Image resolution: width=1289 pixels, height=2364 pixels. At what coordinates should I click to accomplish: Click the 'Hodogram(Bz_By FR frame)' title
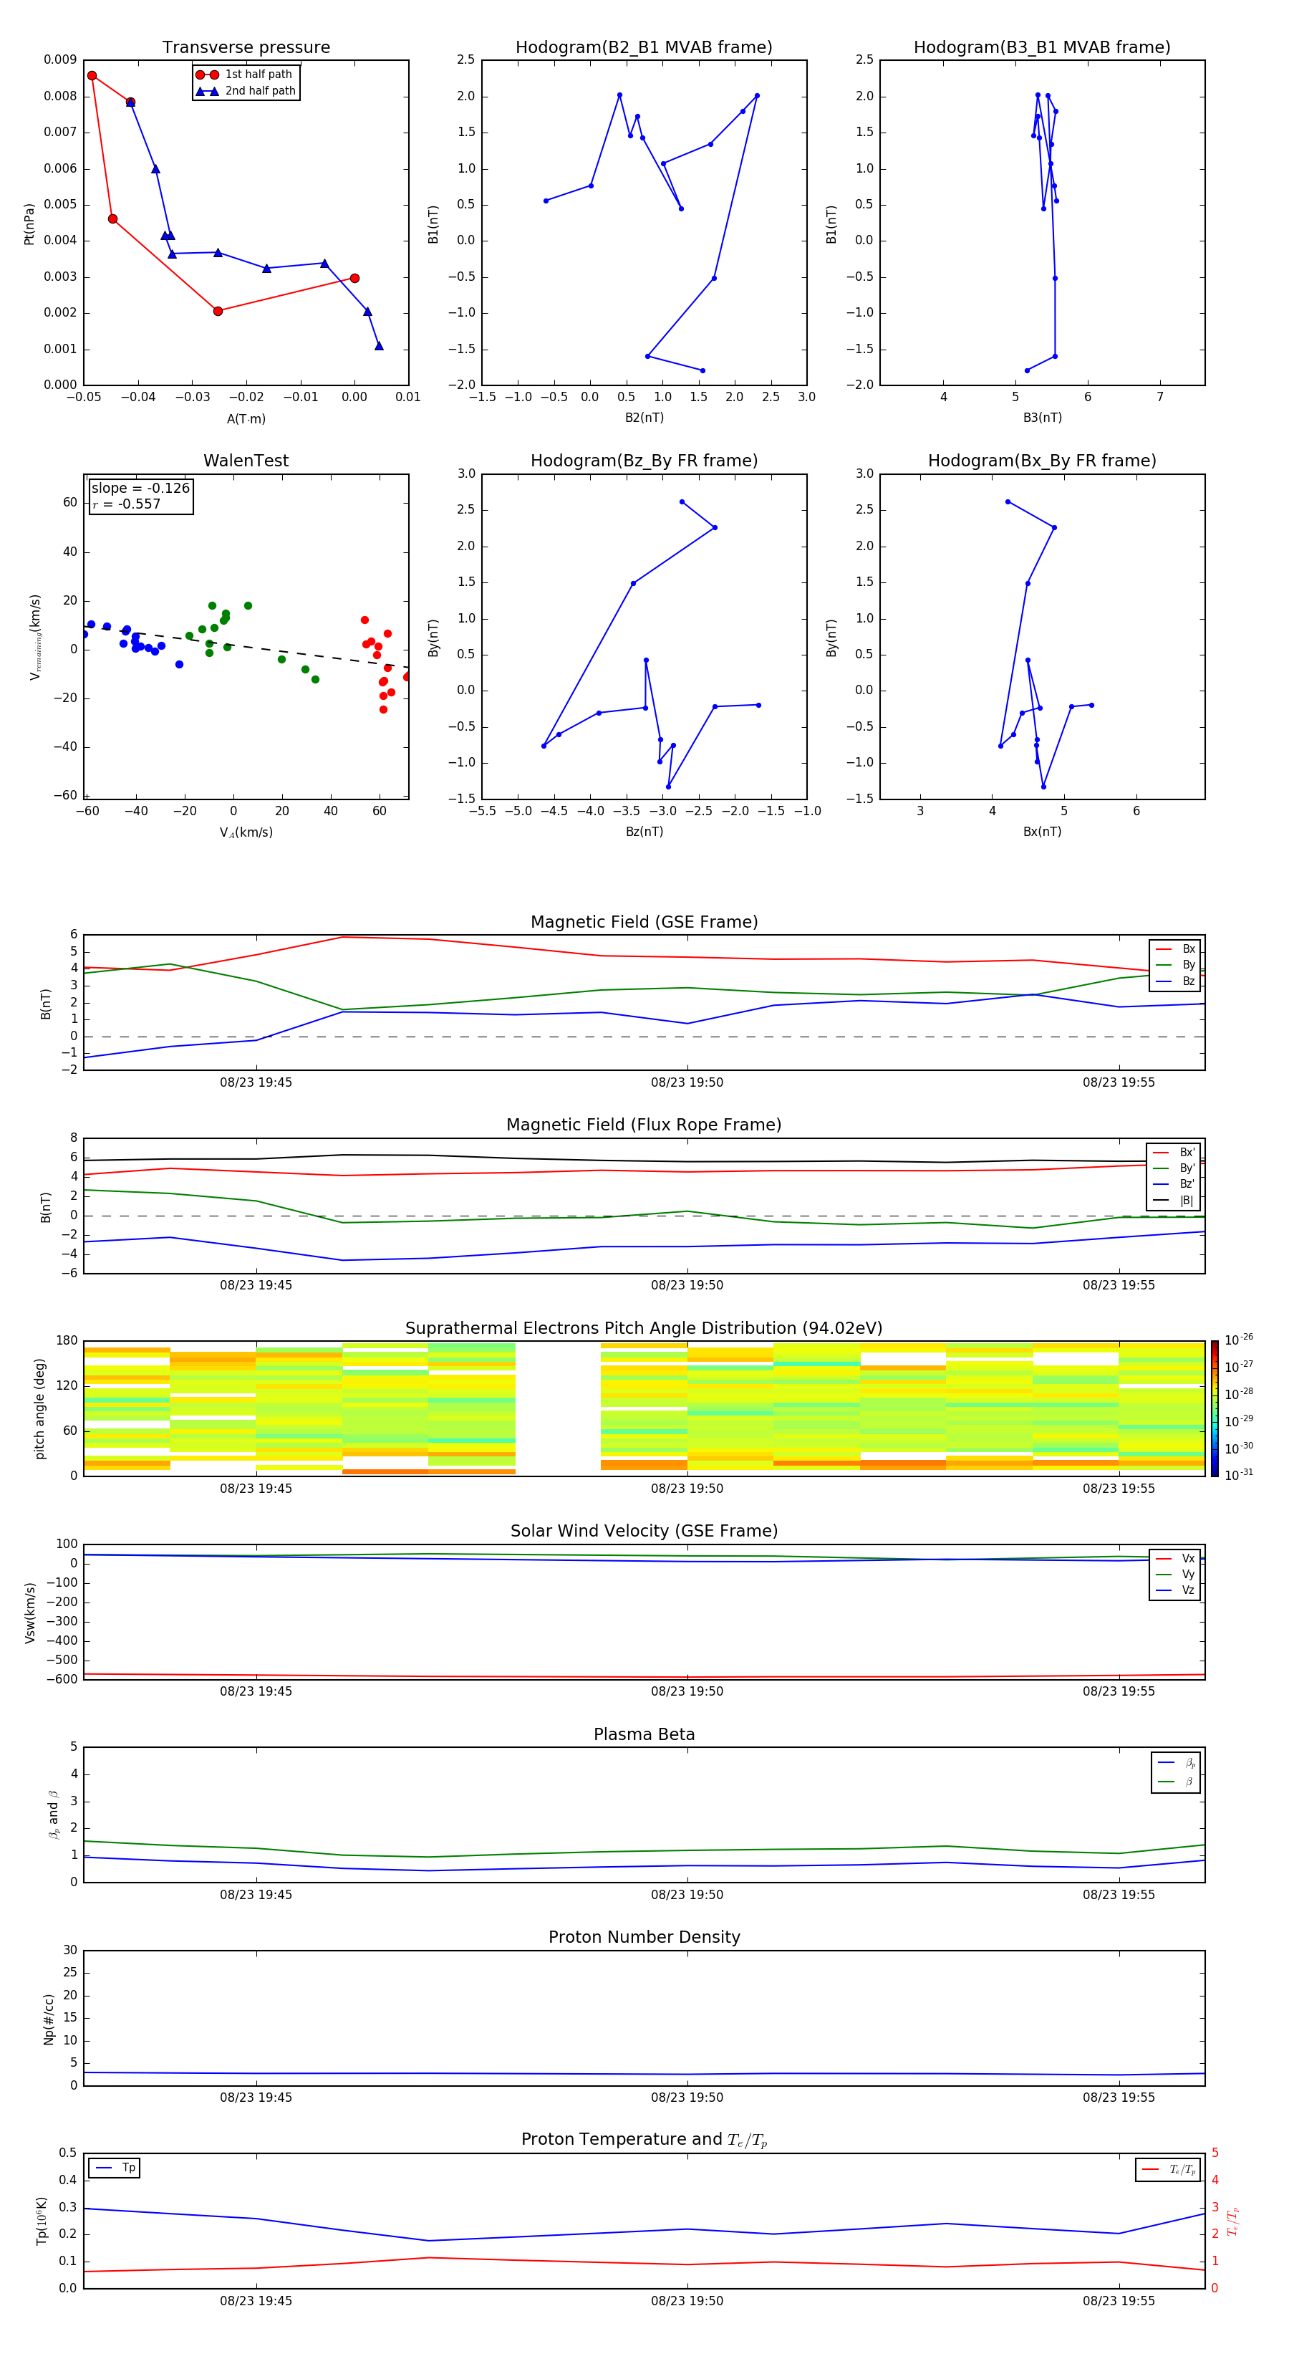[644, 461]
